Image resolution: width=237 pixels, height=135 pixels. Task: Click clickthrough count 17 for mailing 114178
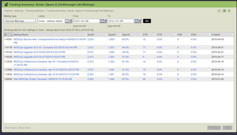(144, 48)
